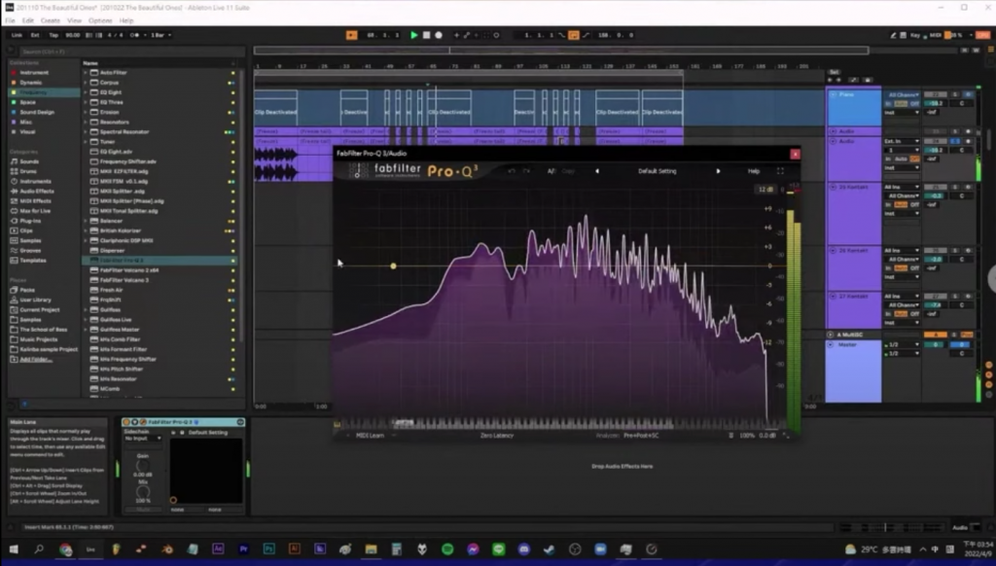Load the previous preset in Pro-Q 3

597,171
